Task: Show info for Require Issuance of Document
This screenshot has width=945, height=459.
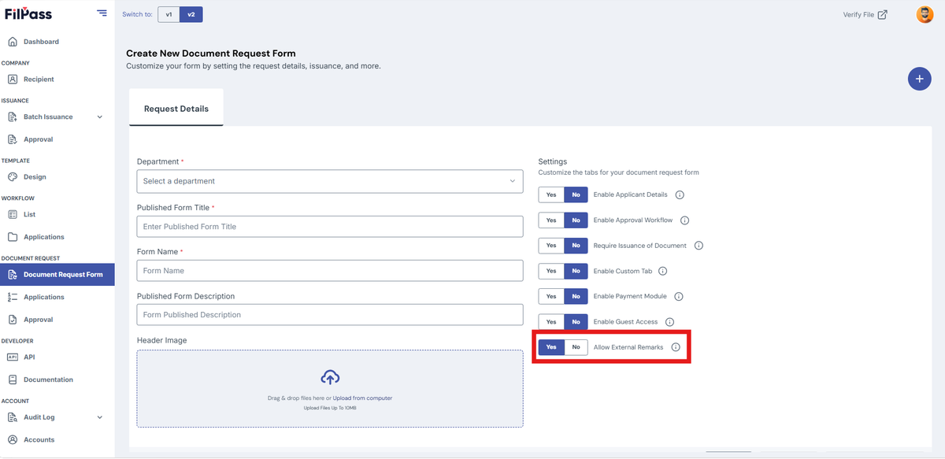Action: [x=699, y=246]
